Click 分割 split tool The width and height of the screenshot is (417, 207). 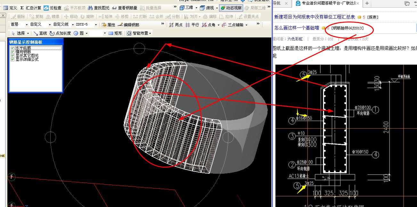click(x=173, y=16)
